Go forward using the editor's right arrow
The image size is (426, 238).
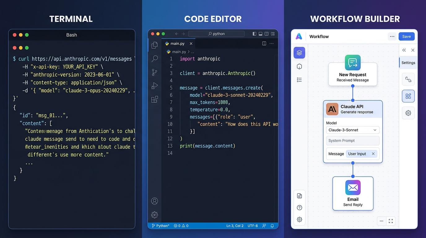pyautogui.click(x=183, y=34)
